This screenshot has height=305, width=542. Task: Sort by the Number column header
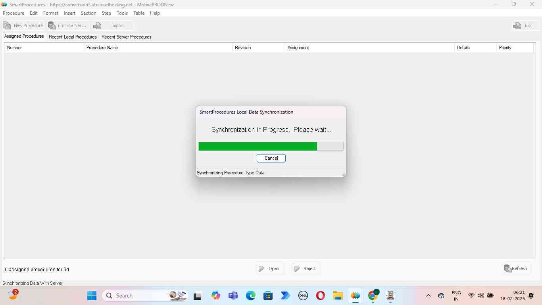click(44, 48)
